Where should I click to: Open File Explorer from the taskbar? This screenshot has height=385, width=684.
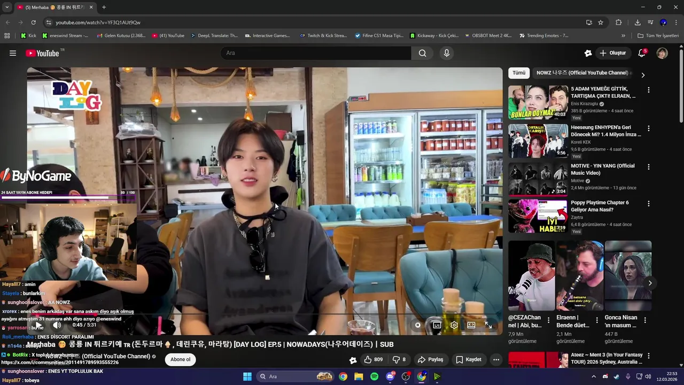click(359, 376)
